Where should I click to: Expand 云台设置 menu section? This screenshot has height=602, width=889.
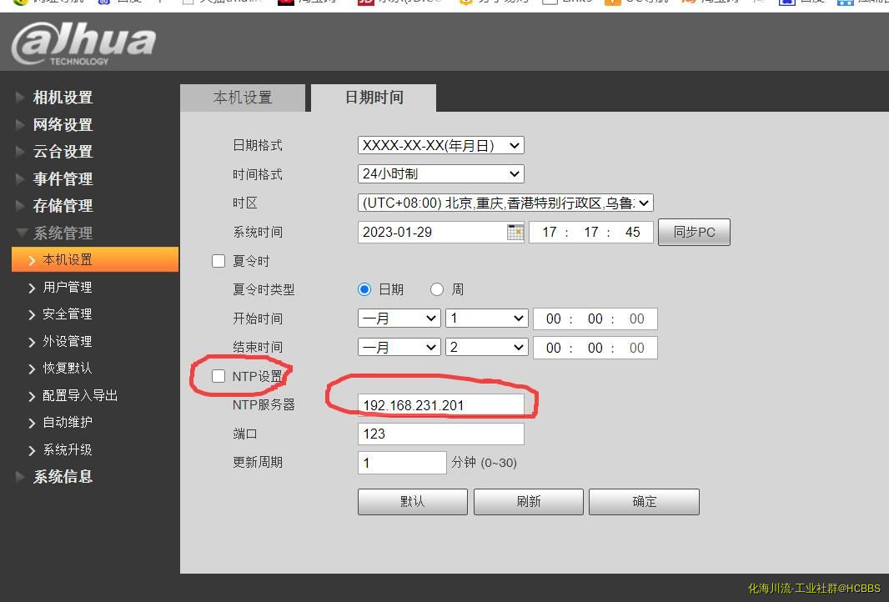pyautogui.click(x=63, y=152)
